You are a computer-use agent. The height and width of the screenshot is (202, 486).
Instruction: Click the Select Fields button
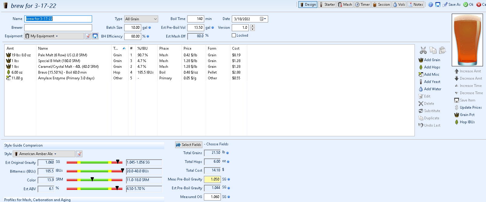pyautogui.click(x=188, y=145)
